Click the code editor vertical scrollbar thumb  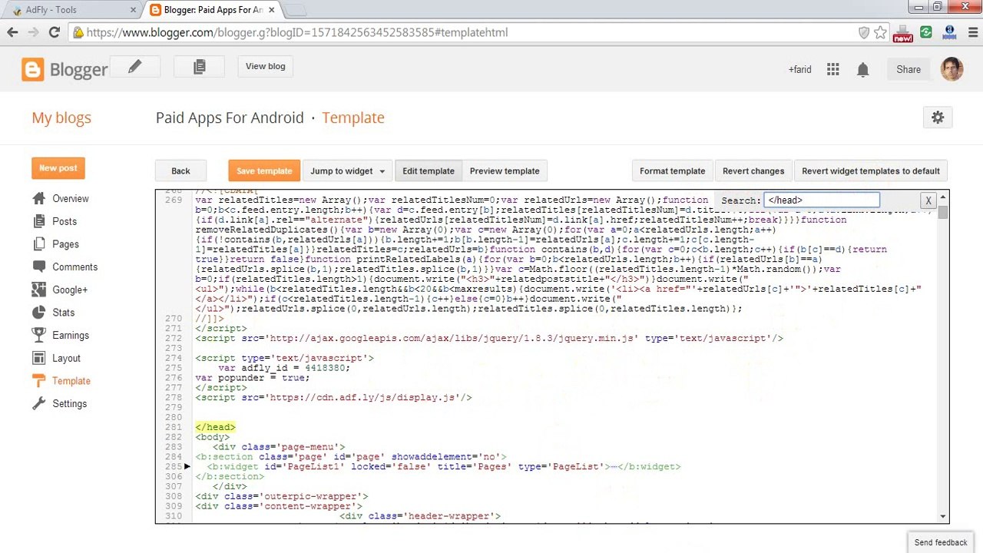pos(943,213)
